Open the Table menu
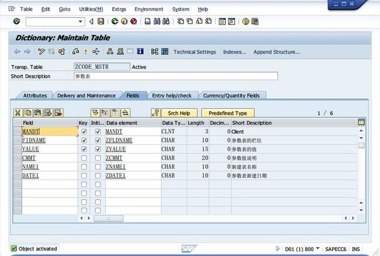 26,9
